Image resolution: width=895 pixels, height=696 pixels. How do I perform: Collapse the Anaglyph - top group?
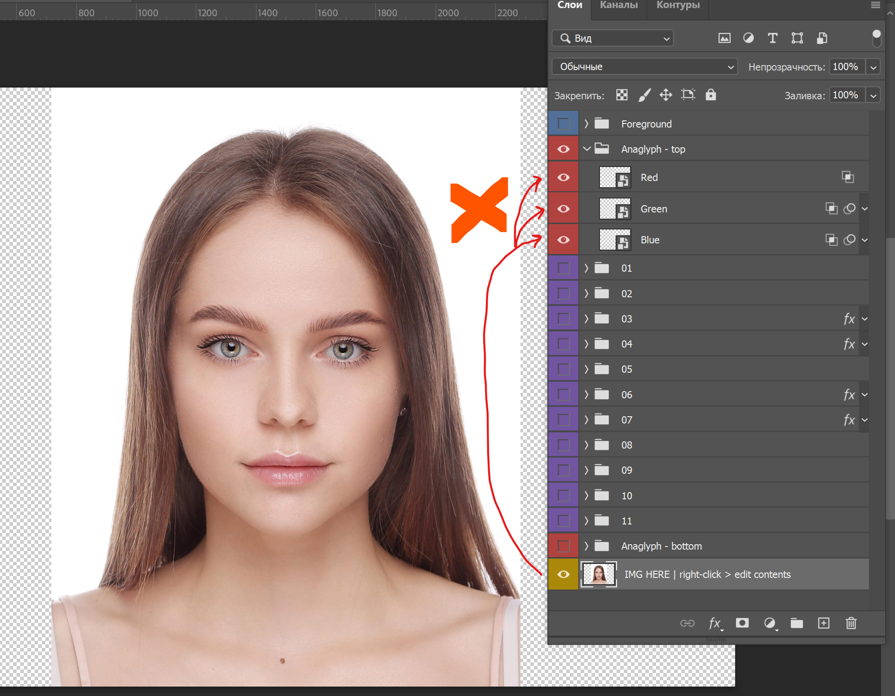587,149
